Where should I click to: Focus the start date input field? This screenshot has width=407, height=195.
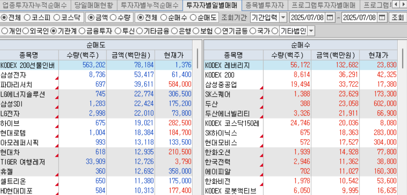307,18
